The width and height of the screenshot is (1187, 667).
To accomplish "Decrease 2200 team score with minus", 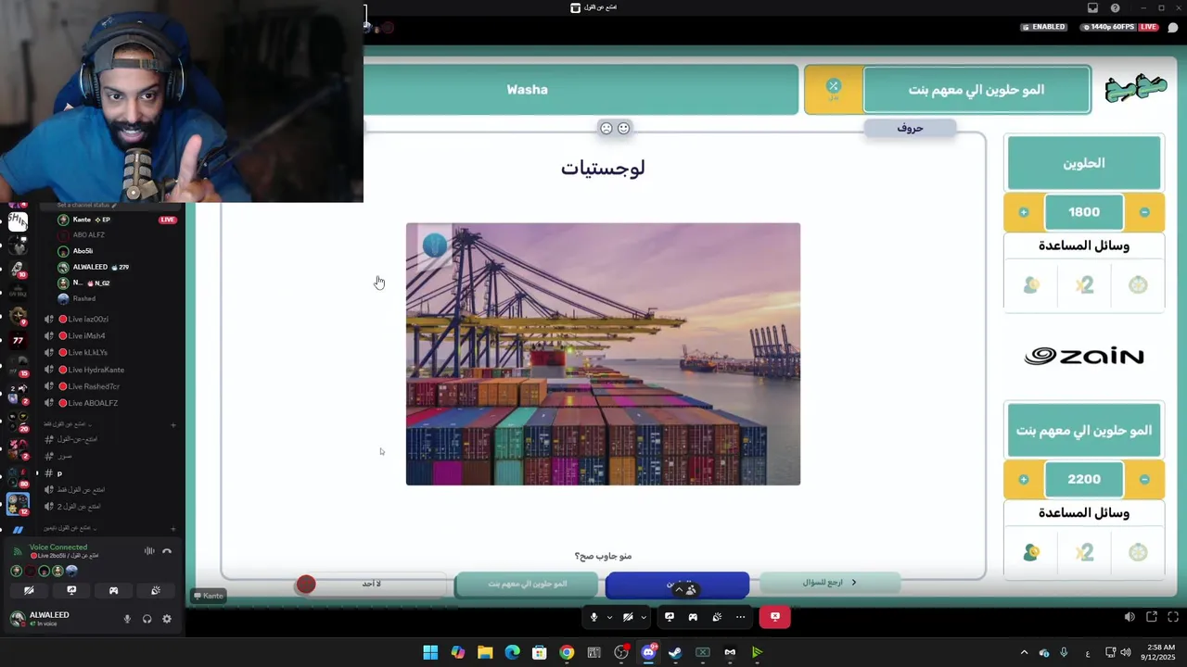I will tap(1144, 479).
